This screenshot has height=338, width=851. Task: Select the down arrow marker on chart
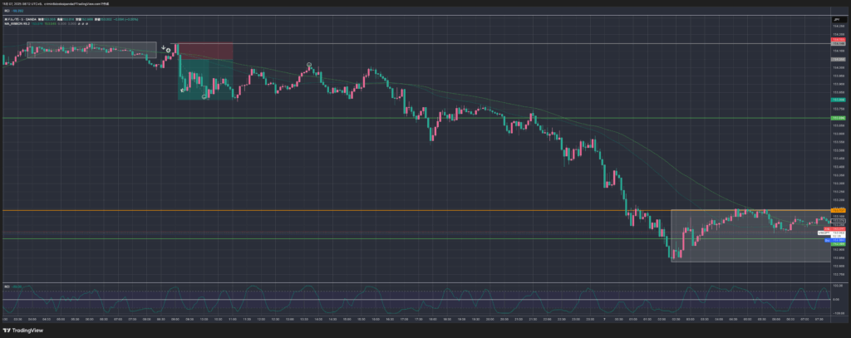click(x=163, y=48)
